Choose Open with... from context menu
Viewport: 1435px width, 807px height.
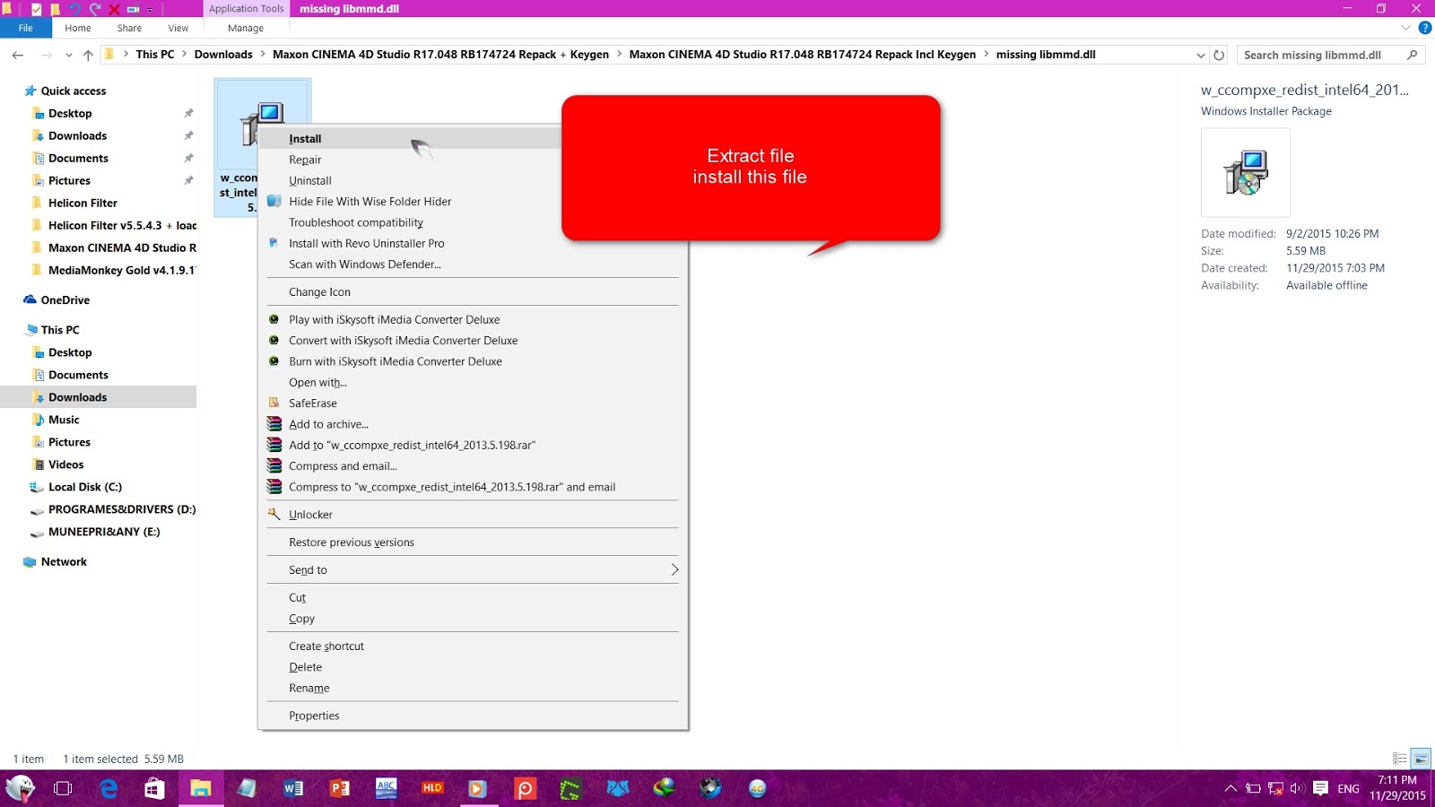(x=473, y=382)
